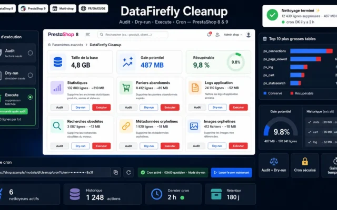The image size is (337, 210).
Task: Click the archive box icon in Rétention
Action: point(216,194)
